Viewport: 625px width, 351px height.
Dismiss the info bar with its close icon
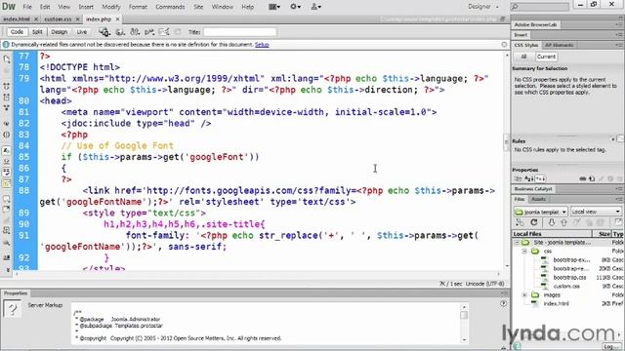click(x=504, y=45)
